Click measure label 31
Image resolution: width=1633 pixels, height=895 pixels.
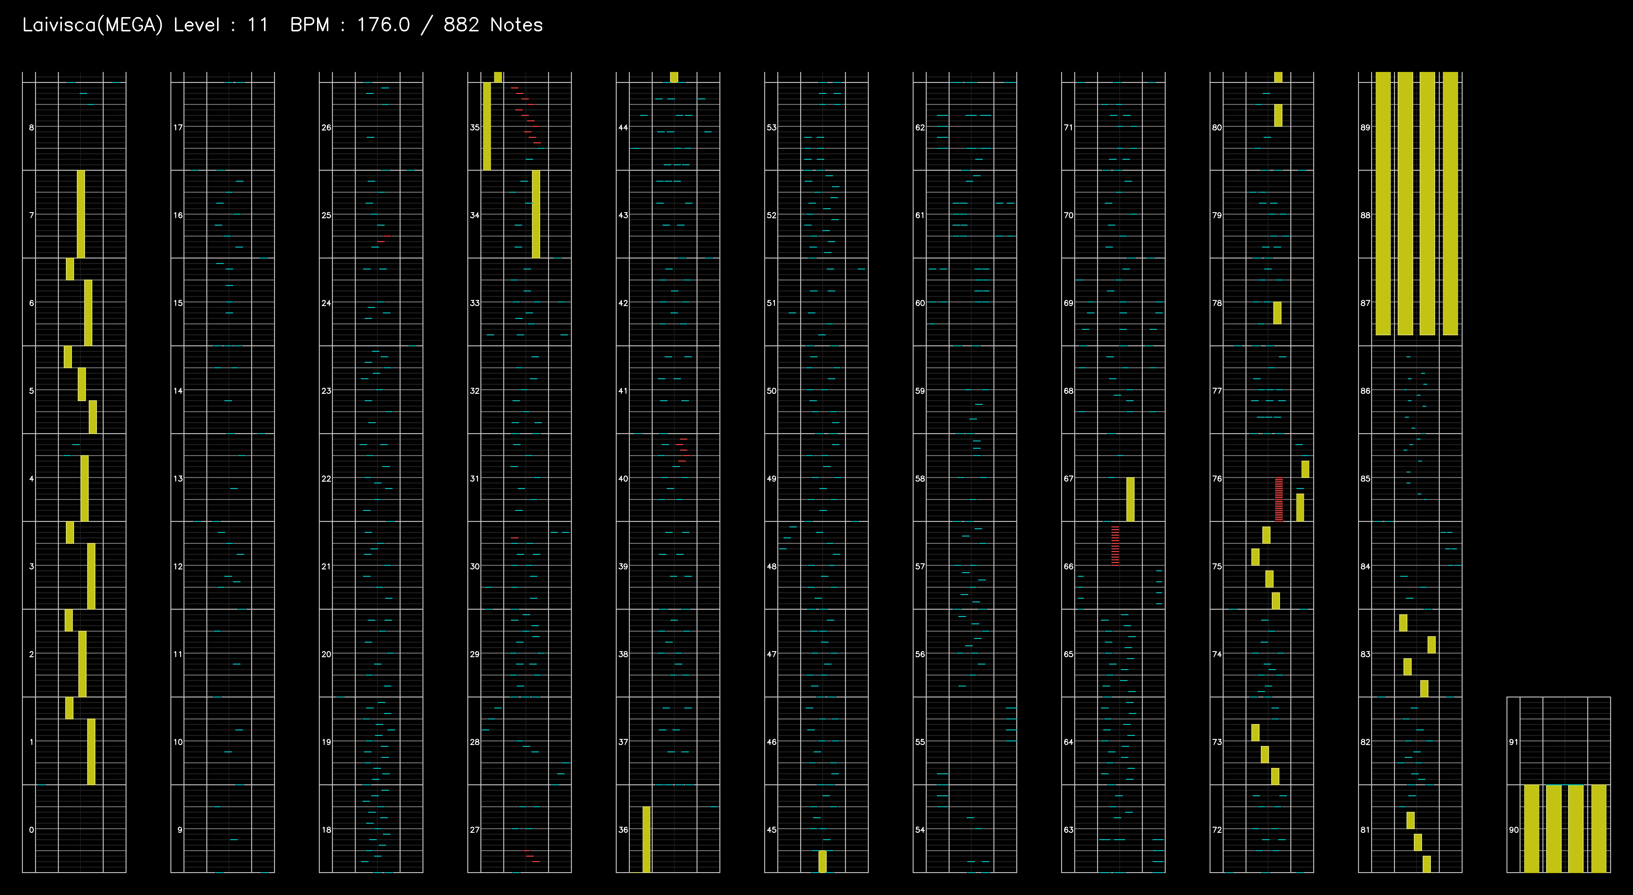pos(475,479)
